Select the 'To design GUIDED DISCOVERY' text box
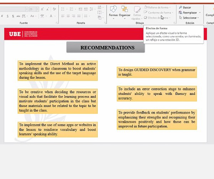214x179 pixels. click(157, 72)
